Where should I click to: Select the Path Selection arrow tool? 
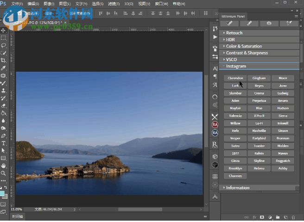[x=3, y=151]
